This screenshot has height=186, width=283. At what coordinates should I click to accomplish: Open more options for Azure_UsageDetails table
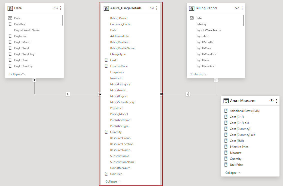click(157, 8)
